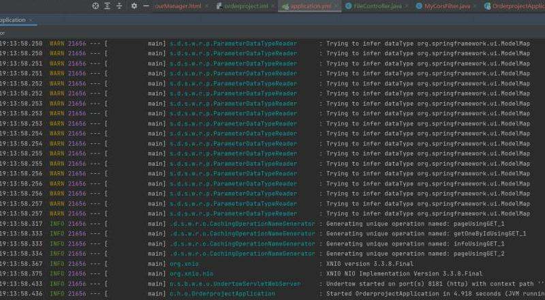The height and width of the screenshot is (300, 545).
Task: Click the org.xnio logger name
Action: coord(184,264)
